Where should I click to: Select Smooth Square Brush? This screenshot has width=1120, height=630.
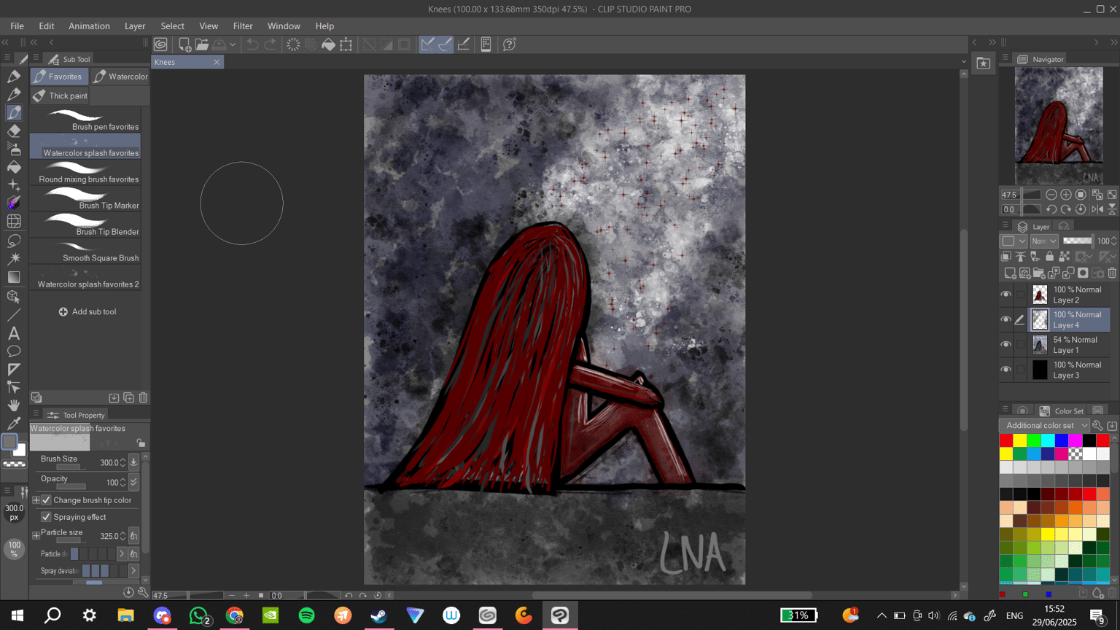coord(85,252)
